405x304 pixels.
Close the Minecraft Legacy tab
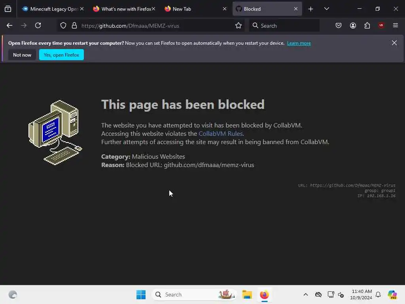82,9
